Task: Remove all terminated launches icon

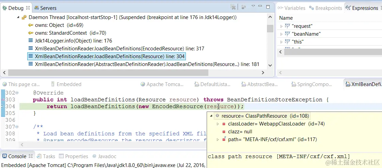Action: click(x=233, y=7)
